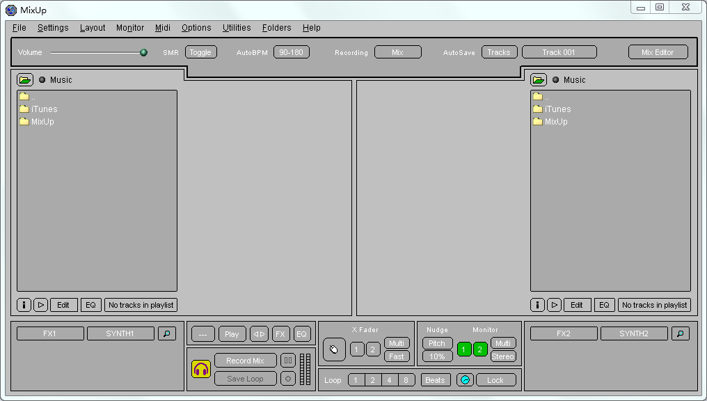Toggle Monitor channel 2 green button
The width and height of the screenshot is (707, 401).
pos(480,349)
